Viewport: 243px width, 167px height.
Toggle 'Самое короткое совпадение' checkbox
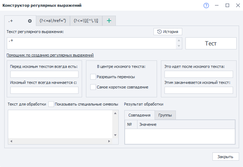[93, 87]
